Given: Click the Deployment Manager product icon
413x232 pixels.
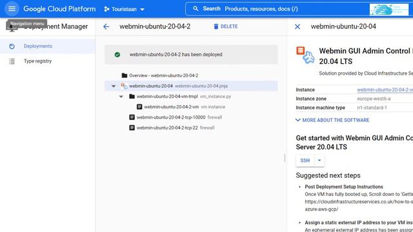Looking at the screenshot, I should pyautogui.click(x=12, y=26).
